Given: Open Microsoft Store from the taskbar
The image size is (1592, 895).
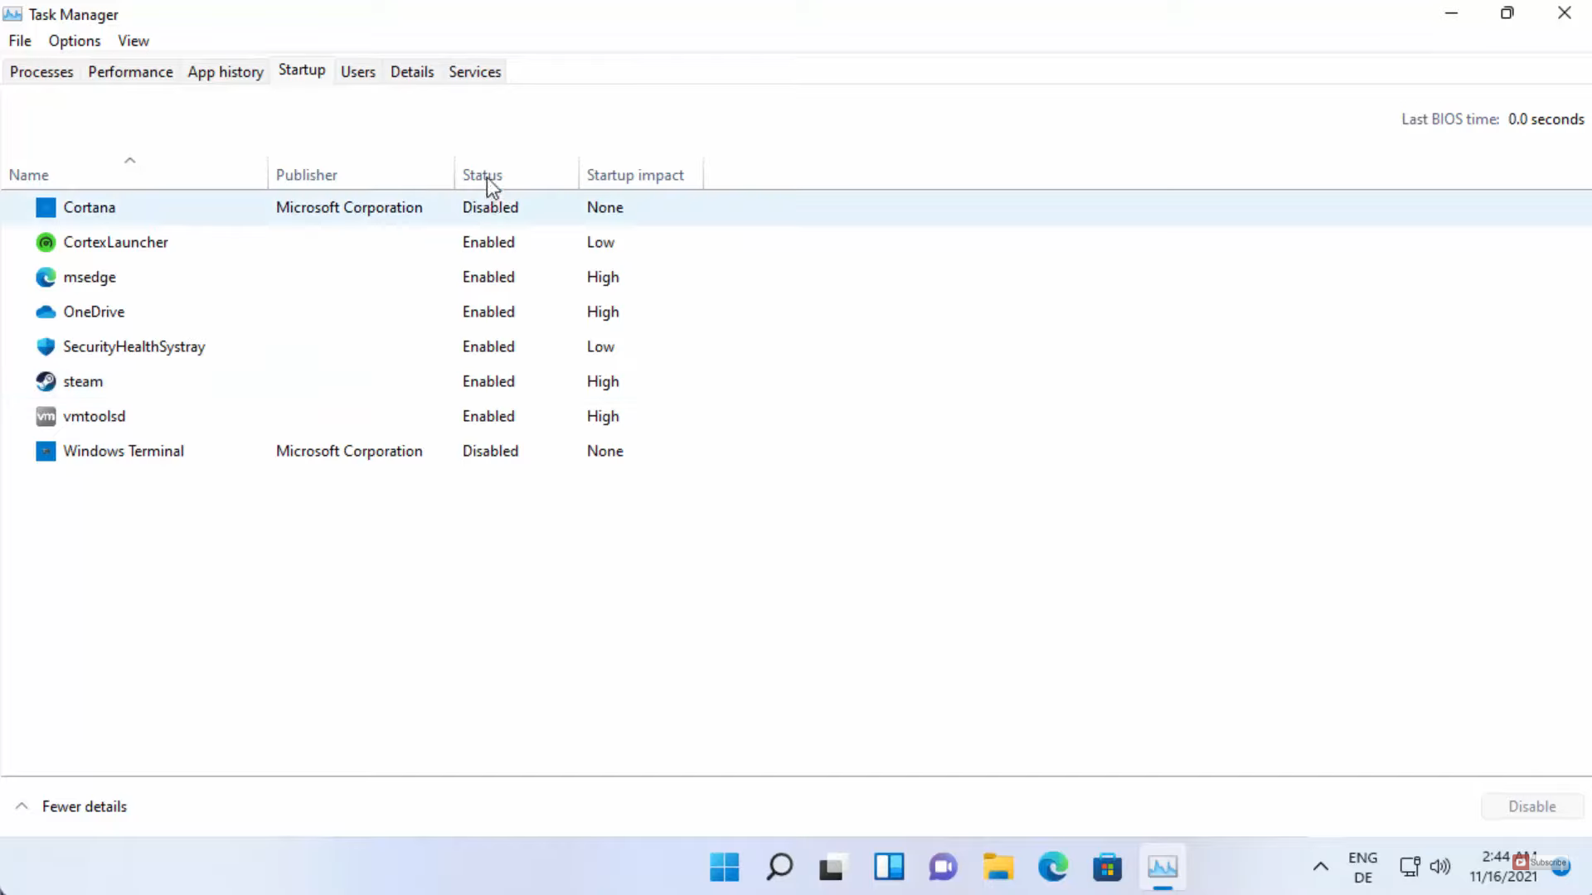Looking at the screenshot, I should tap(1107, 867).
